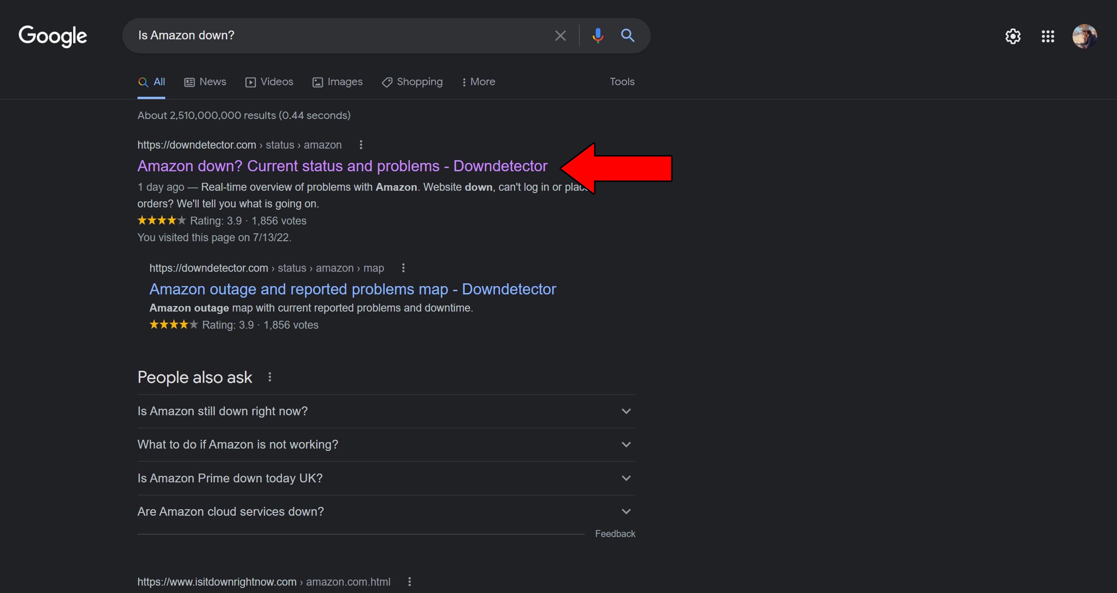Click 'Amazon outage map with current reported problems' snippet
Screen dimensions: 1117x593
click(x=311, y=308)
